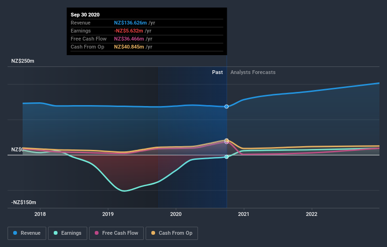The image size is (387, 247).
Task: Click the Cash From Op label in tooltip
Action: point(87,47)
